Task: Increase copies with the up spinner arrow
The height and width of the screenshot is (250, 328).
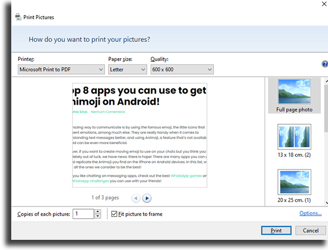Action: point(98,211)
